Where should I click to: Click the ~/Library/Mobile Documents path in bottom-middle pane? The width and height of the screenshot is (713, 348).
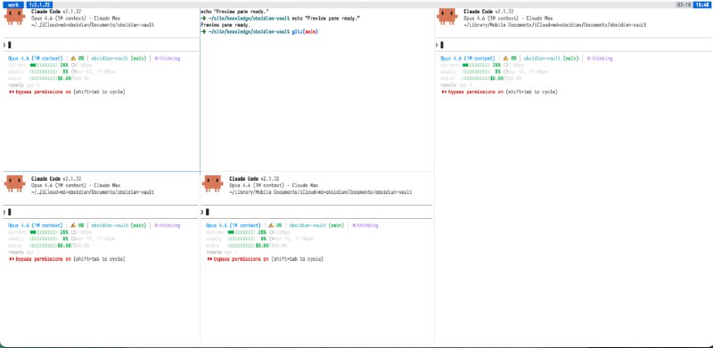tap(321, 192)
